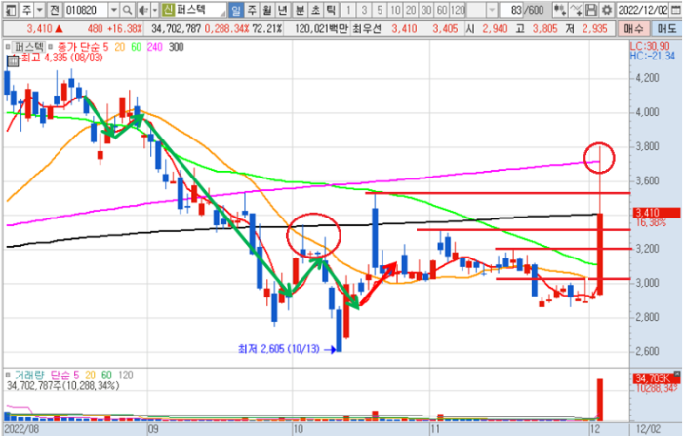
Task: Click the 300 moving average legend
Action: coord(176,47)
